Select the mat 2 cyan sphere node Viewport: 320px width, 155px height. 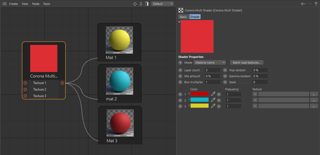coord(120,83)
